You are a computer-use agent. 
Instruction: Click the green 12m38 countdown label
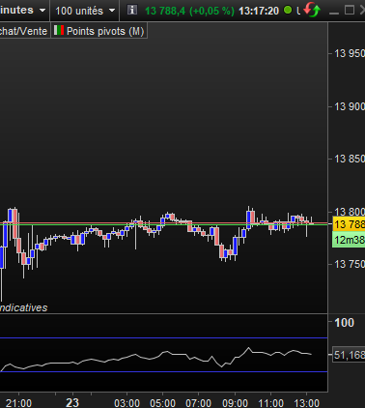(349, 240)
